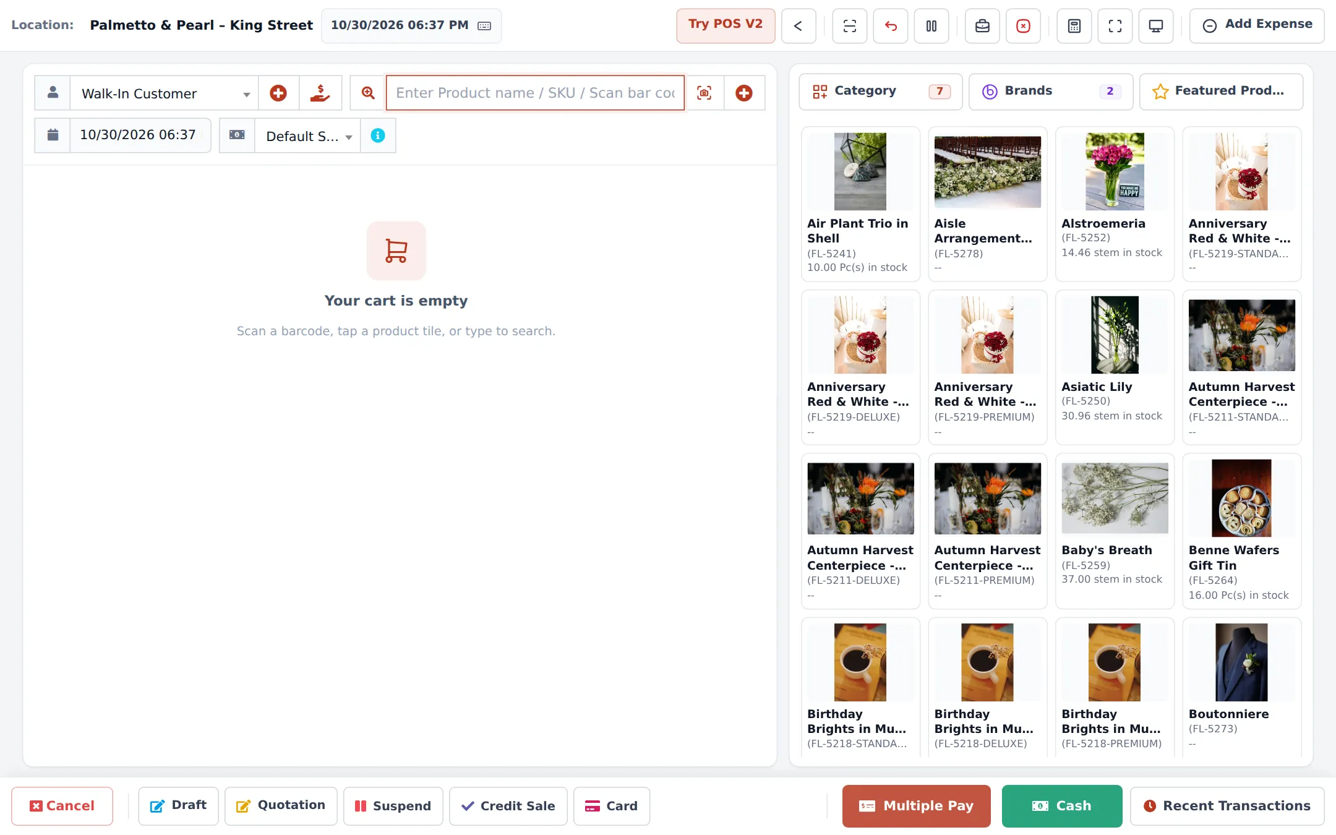Open the Brands filter tab
Viewport: 1336px width, 835px height.
tap(1051, 92)
